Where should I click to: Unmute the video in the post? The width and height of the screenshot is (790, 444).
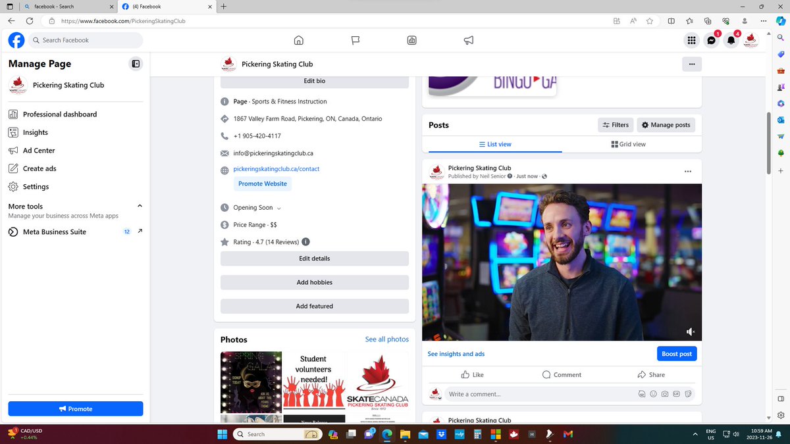click(690, 332)
